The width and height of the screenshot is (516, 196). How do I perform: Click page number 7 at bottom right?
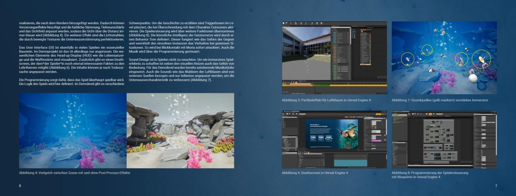[496, 186]
